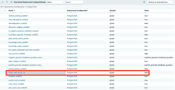Open prompt_library_enabled record
This screenshot has width=175, height=90.
click(17, 69)
